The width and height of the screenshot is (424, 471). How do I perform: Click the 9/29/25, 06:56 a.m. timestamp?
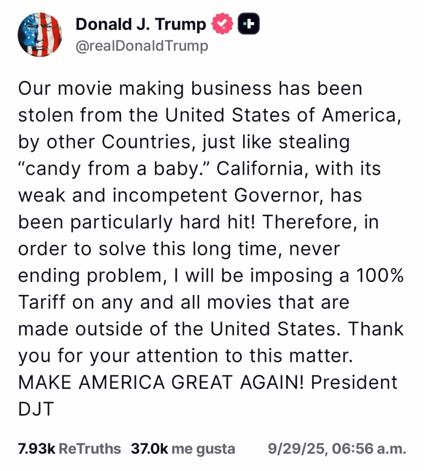coord(337,448)
